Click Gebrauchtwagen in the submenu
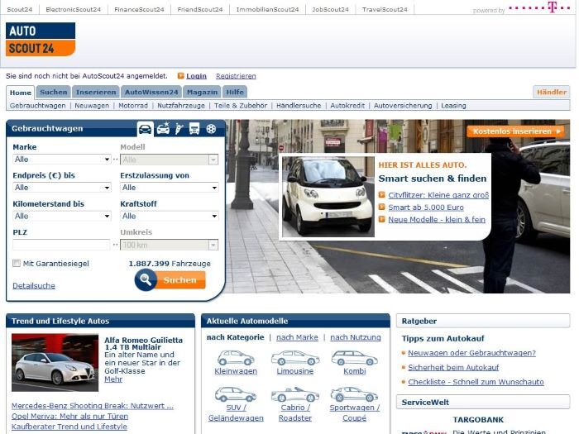The height and width of the screenshot is (434, 579). pos(38,106)
